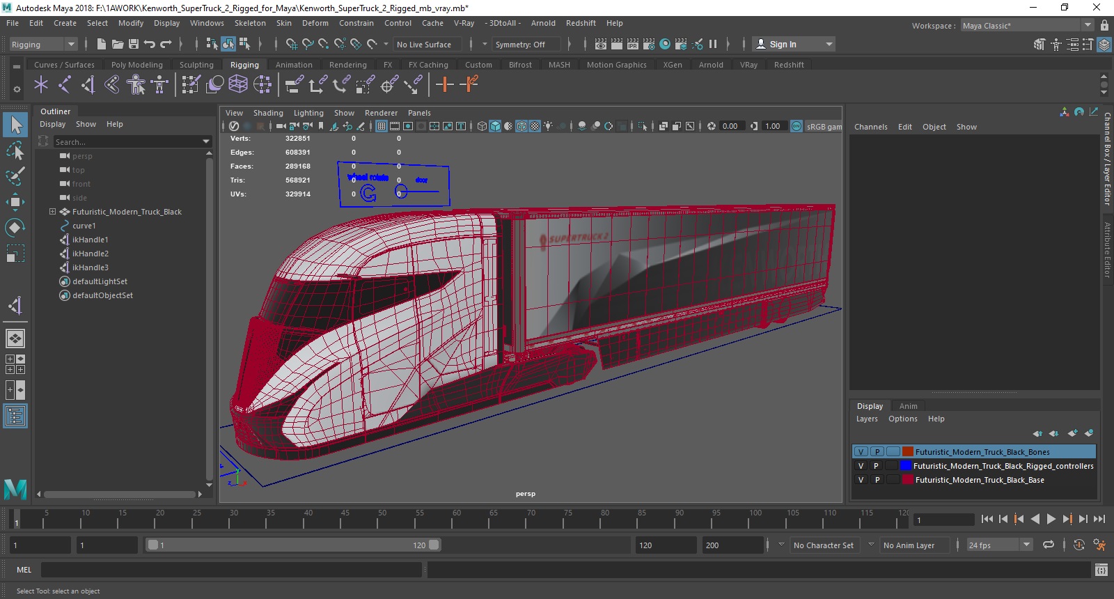Click the Create Lattice shelf icon
The width and height of the screenshot is (1114, 599).
pyautogui.click(x=238, y=85)
